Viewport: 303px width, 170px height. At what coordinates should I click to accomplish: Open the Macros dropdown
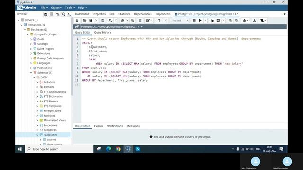click(263, 20)
